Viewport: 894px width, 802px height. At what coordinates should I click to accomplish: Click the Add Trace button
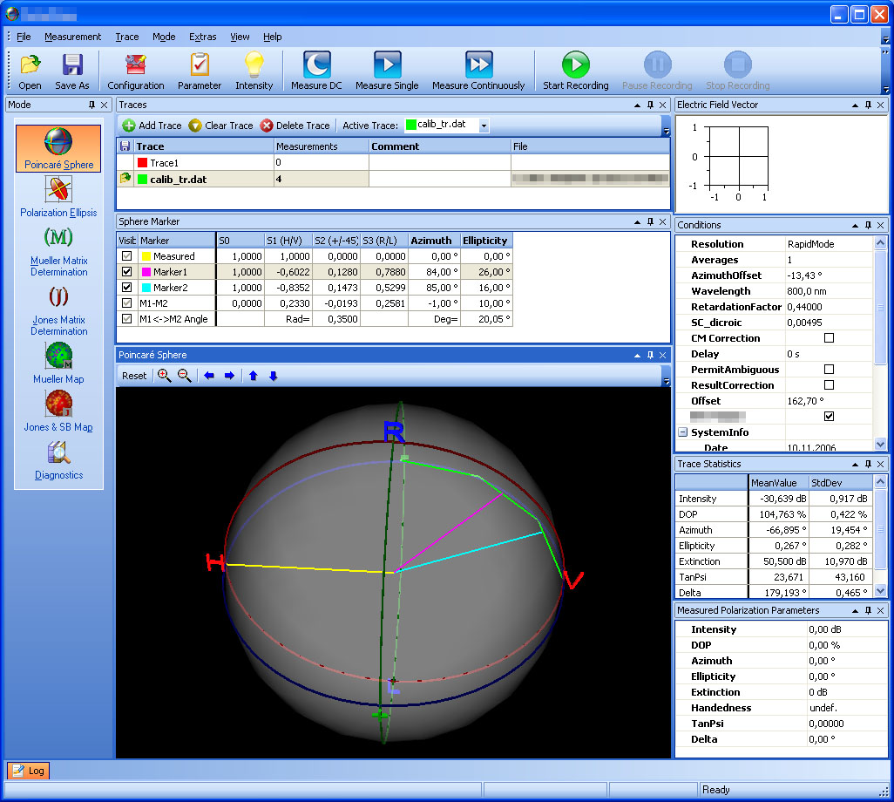(x=152, y=126)
